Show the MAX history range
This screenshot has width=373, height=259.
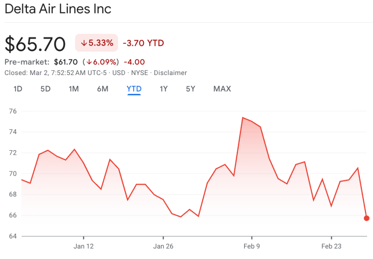(x=222, y=89)
